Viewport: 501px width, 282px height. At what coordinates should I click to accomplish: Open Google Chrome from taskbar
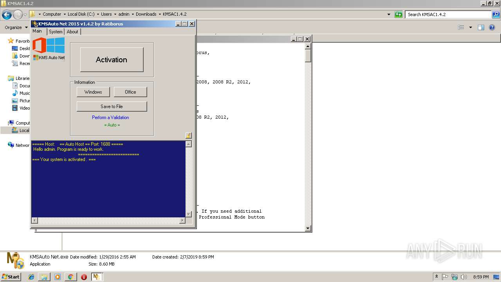(70, 277)
